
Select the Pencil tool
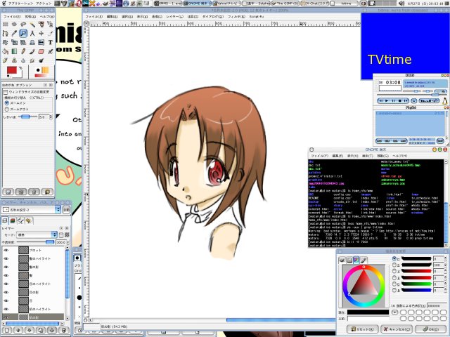click(x=23, y=51)
